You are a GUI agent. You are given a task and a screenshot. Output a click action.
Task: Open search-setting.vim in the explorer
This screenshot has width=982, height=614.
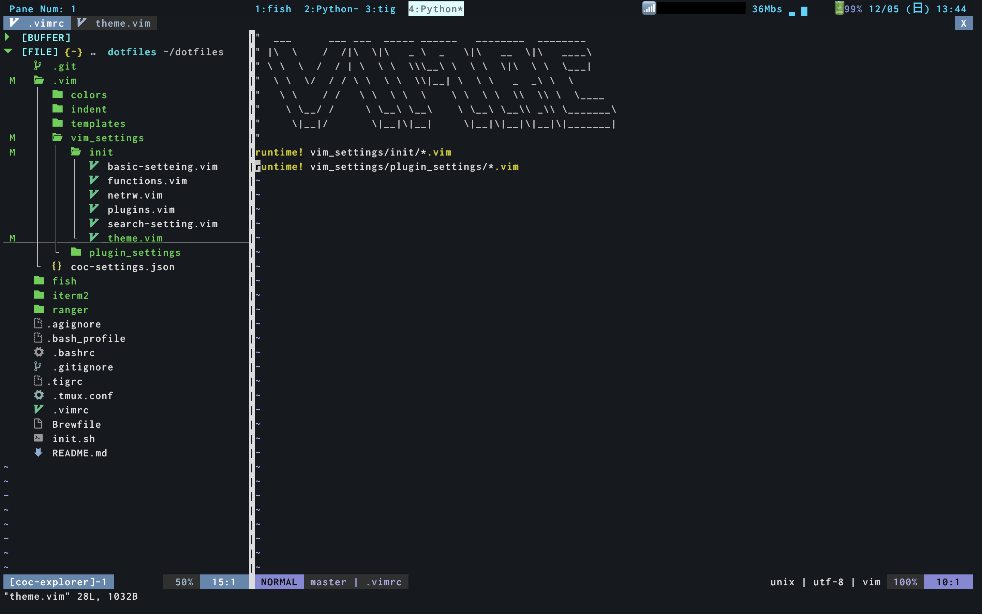coord(162,224)
